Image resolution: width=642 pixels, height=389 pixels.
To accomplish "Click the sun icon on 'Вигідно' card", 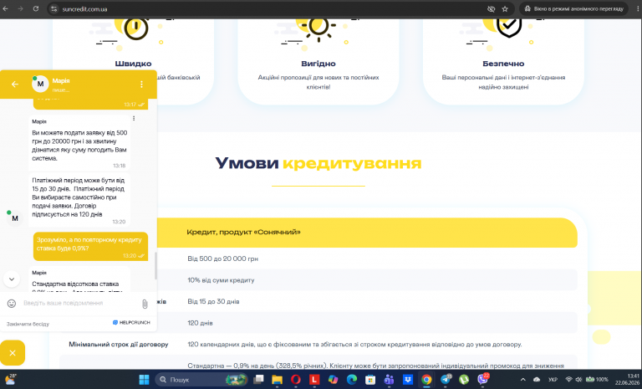I will [x=318, y=28].
